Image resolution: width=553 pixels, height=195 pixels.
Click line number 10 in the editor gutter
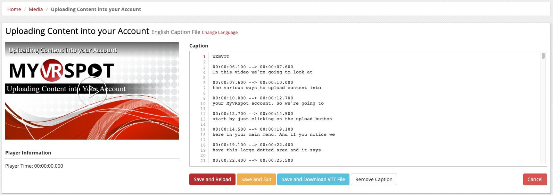(x=203, y=104)
